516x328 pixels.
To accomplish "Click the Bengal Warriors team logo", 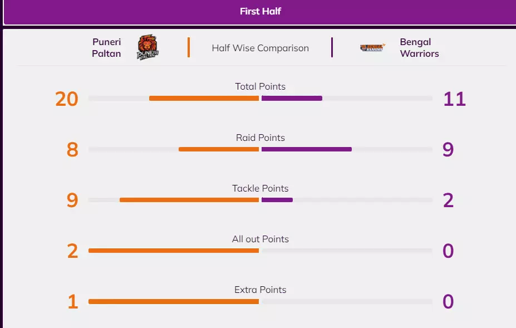I will coord(372,48).
